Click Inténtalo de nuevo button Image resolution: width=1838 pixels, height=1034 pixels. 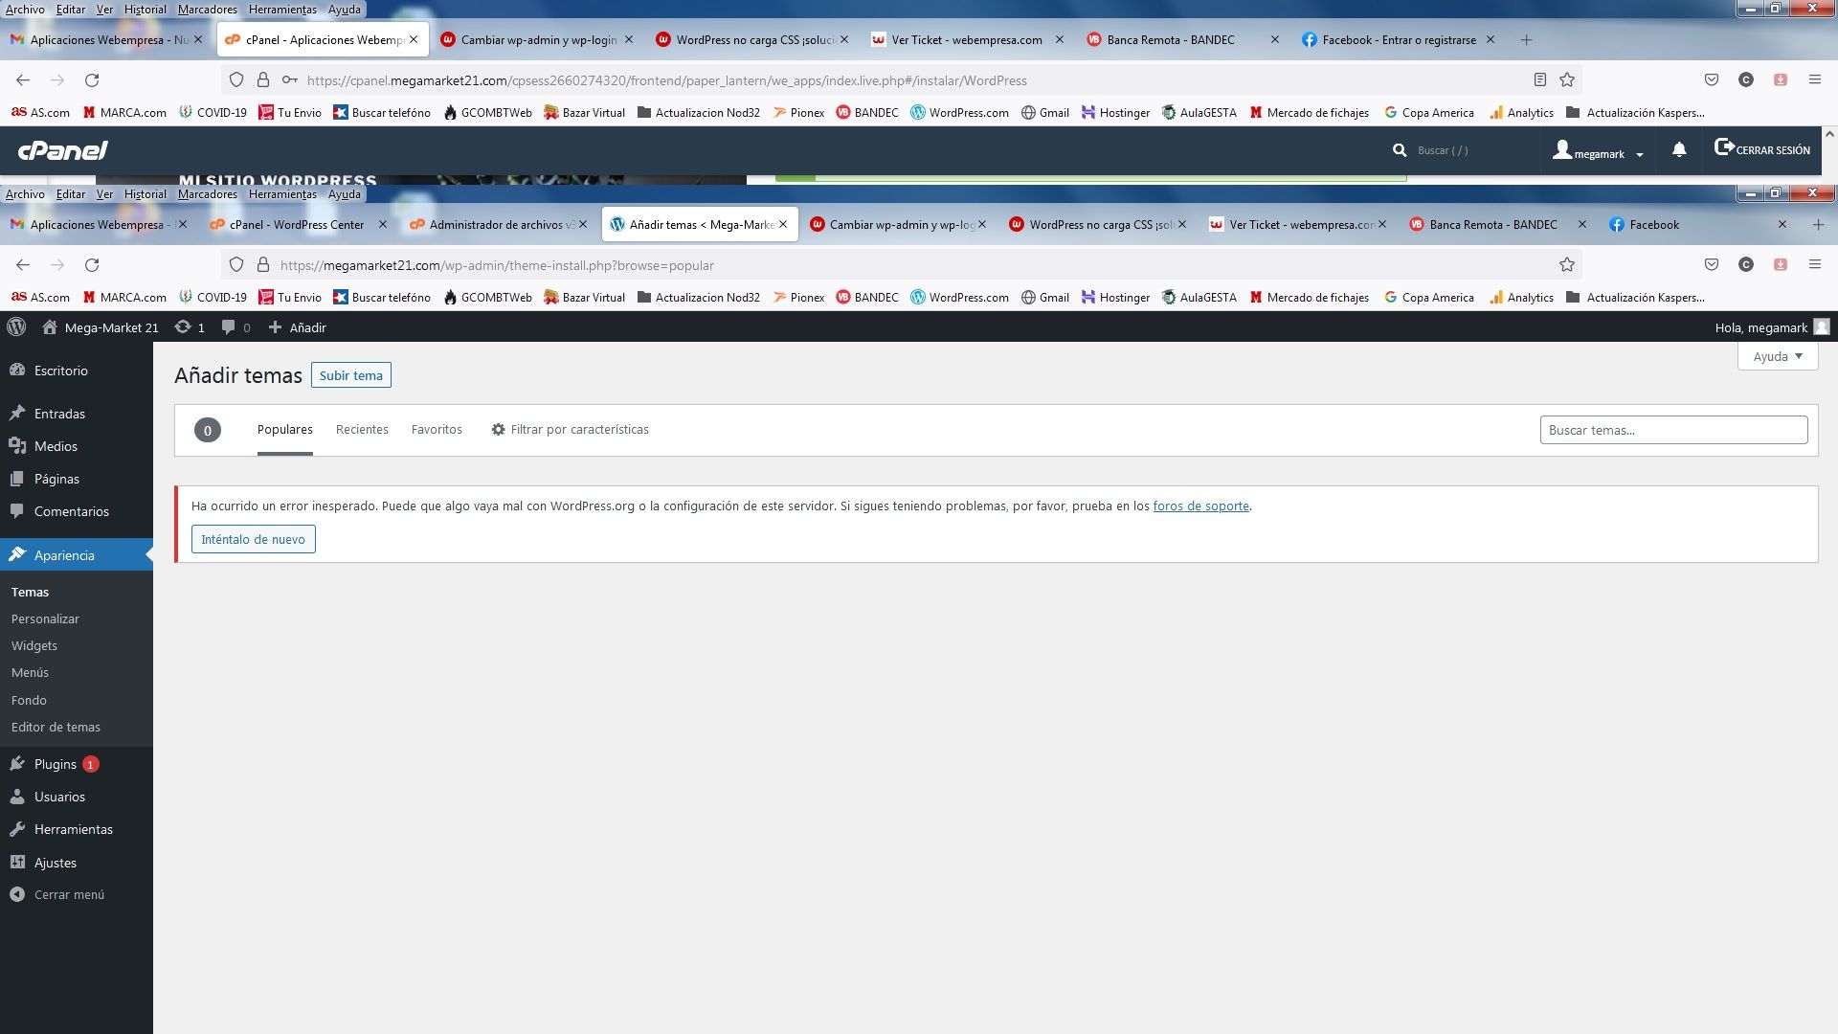tap(254, 539)
